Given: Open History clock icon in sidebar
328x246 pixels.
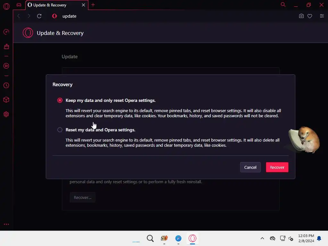Looking at the screenshot, I should pos(6,85).
